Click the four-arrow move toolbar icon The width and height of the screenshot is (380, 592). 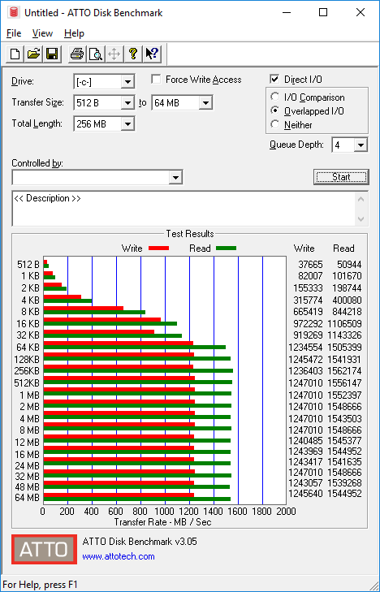click(114, 54)
